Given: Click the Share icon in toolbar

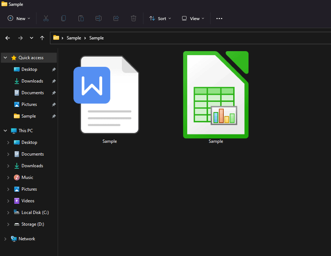Looking at the screenshot, I should pos(116,18).
